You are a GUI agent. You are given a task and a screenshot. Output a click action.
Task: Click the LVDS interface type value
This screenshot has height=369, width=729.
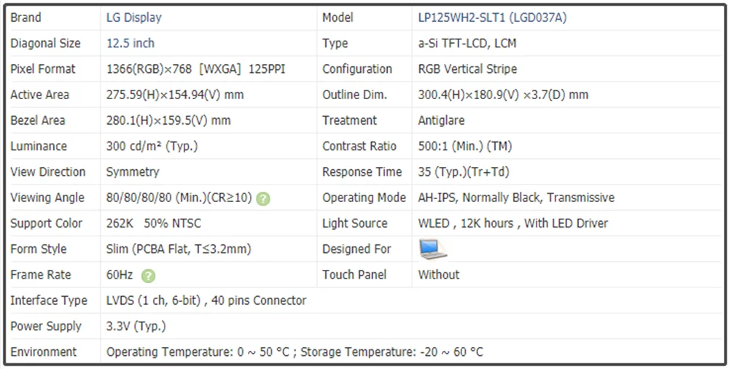[x=206, y=300]
